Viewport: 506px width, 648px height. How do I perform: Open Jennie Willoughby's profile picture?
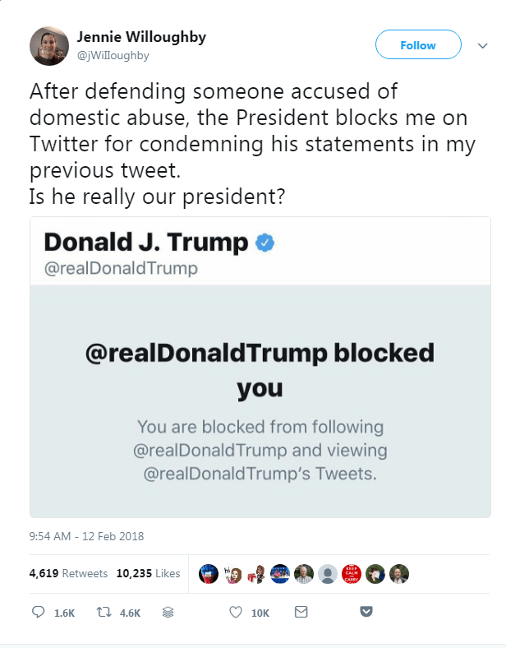48,46
